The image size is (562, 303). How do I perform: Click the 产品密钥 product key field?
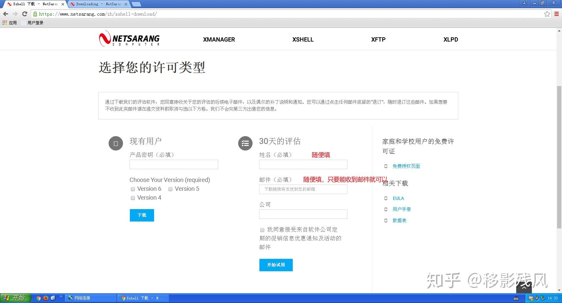[174, 164]
